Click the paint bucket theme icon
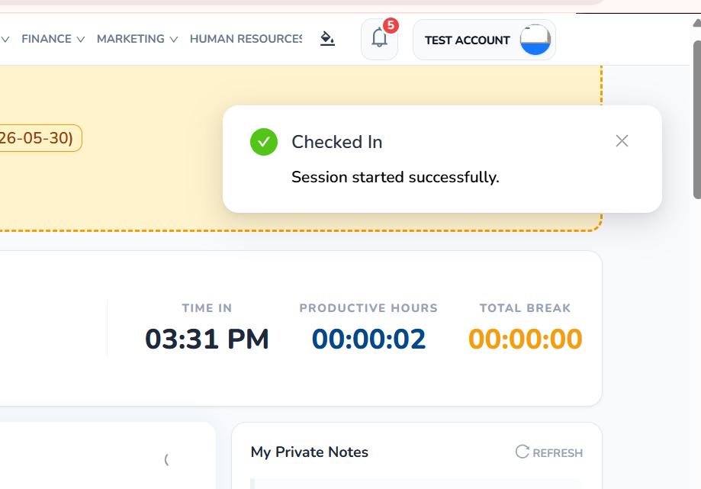The width and height of the screenshot is (701, 489). tap(327, 39)
